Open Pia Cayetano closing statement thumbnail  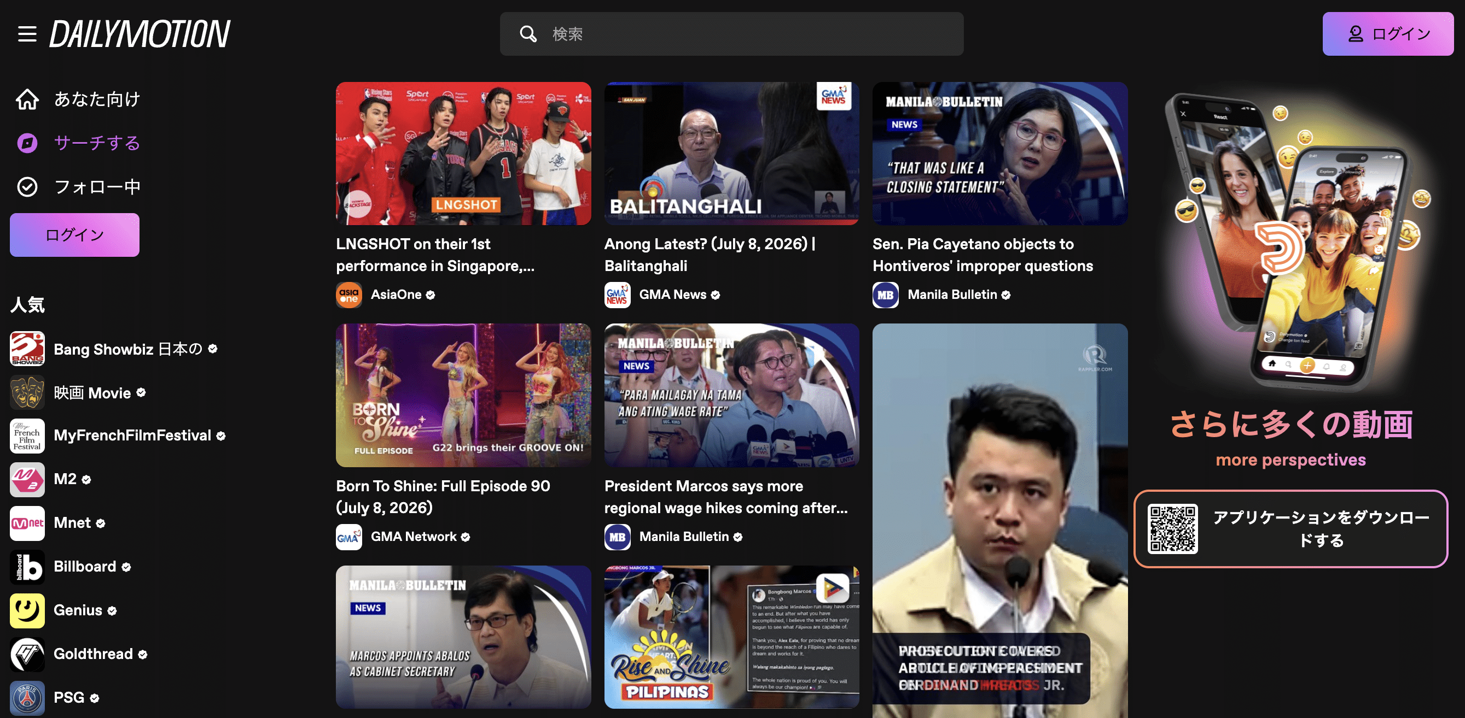1000,154
